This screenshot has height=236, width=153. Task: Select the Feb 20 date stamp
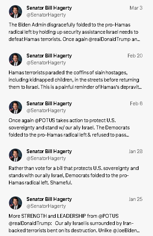click(x=135, y=56)
